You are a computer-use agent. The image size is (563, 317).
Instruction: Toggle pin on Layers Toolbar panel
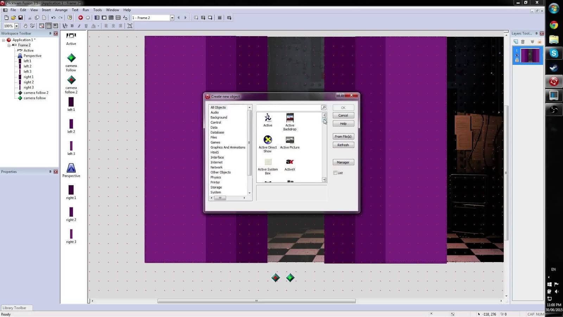coord(536,33)
